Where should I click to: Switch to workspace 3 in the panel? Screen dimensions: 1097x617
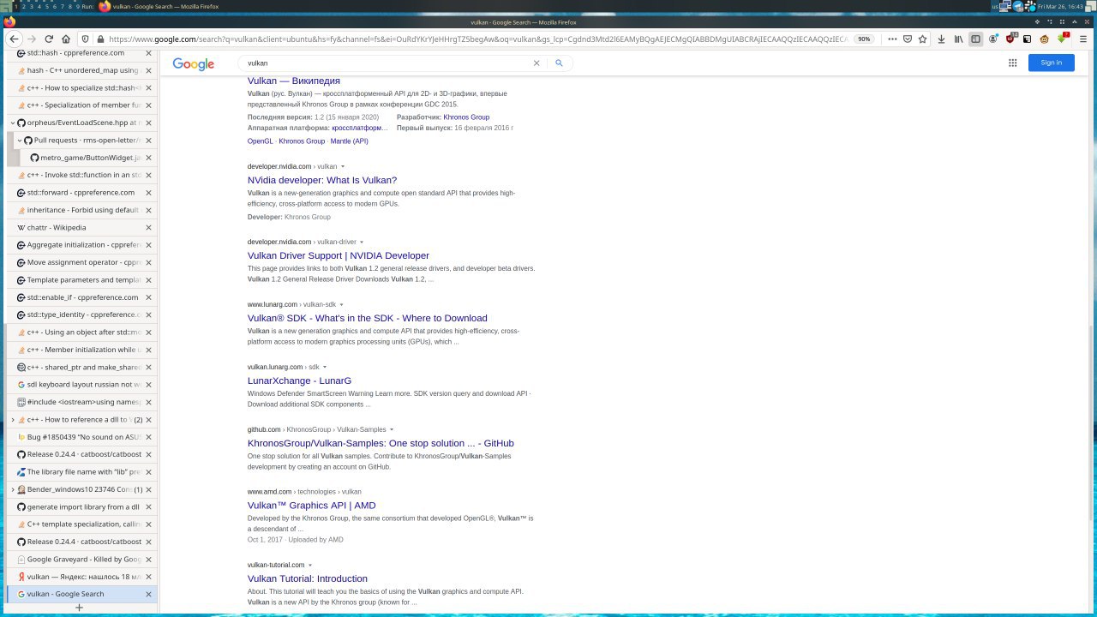[x=32, y=6]
